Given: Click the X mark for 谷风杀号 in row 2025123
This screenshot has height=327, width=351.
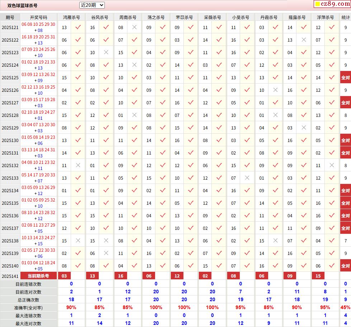Looking at the screenshot, I should 106,52.
